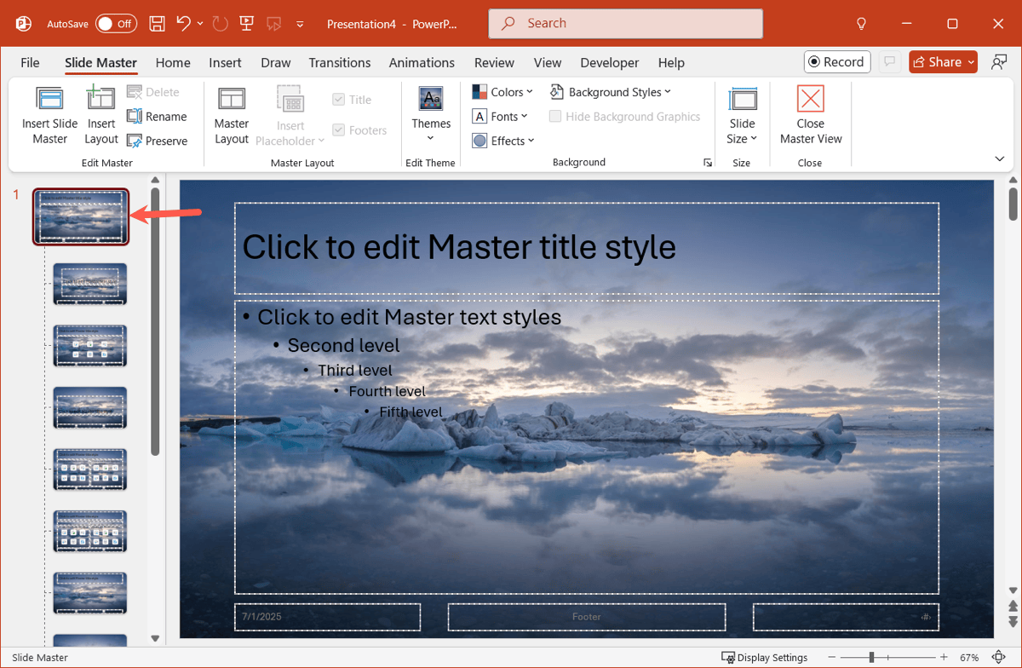Click the zoom slider in status bar
Viewport: 1022px width, 668px height.
click(871, 658)
